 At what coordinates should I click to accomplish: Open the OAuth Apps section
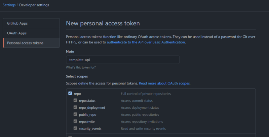coord(17,33)
